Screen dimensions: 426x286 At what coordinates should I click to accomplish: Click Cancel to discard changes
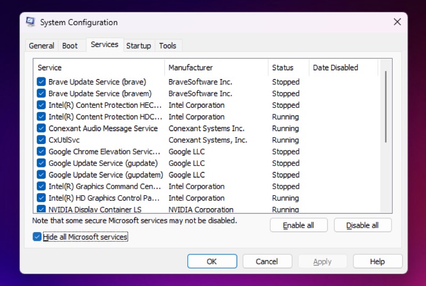(x=267, y=261)
